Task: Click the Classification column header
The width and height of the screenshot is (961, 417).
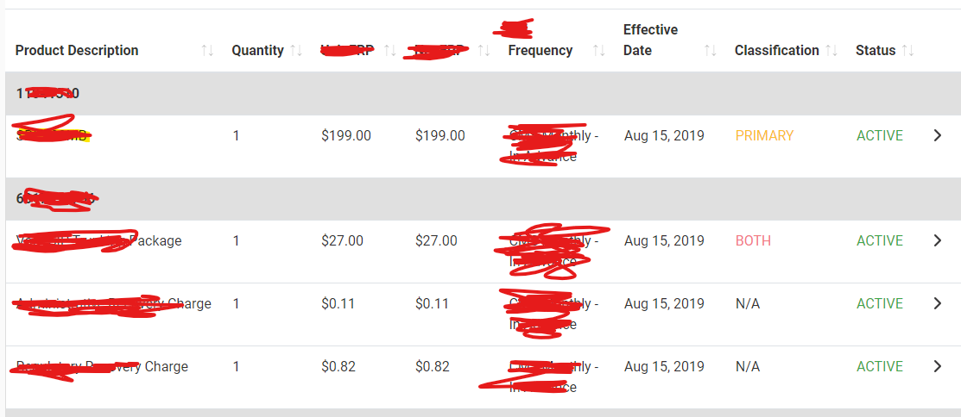Action: pos(776,51)
